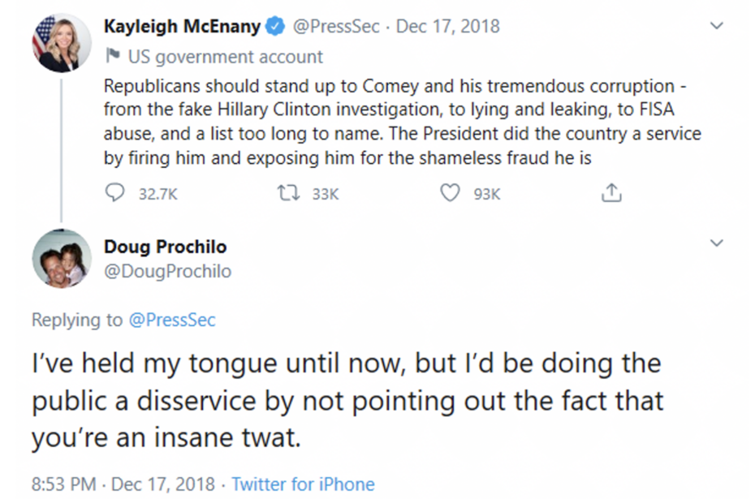Retweet the Kayleigh McEnany tweet
The width and height of the screenshot is (755, 499).
[x=285, y=193]
